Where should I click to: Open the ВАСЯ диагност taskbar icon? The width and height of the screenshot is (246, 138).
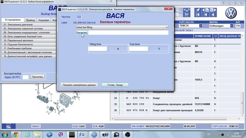tap(72, 135)
